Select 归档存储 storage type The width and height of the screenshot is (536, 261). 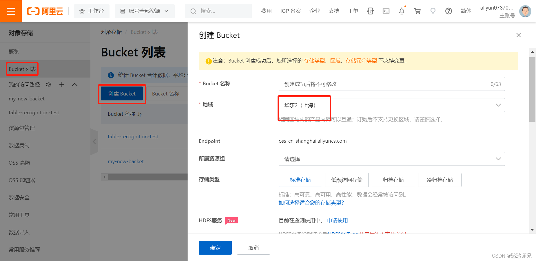click(x=393, y=180)
